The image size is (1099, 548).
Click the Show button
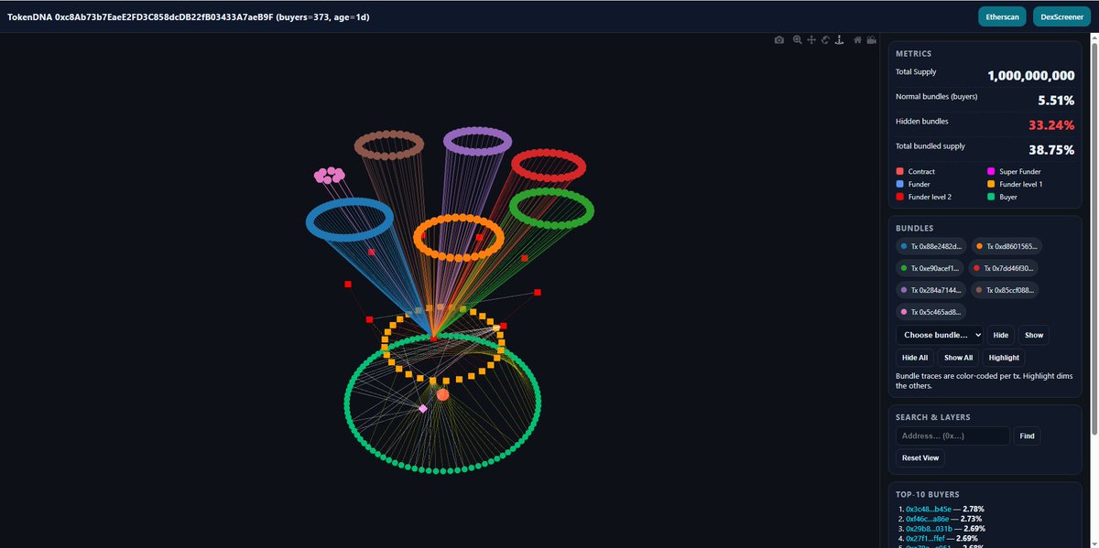coord(1034,335)
